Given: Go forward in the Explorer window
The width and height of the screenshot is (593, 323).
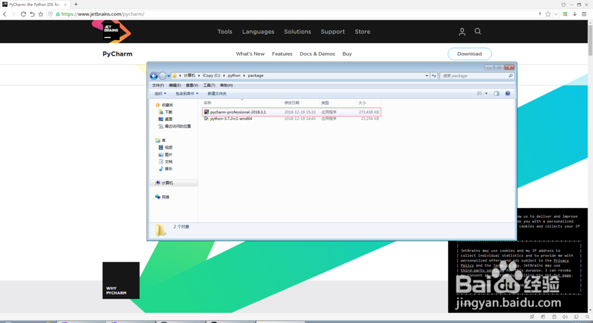Looking at the screenshot, I should click(162, 76).
